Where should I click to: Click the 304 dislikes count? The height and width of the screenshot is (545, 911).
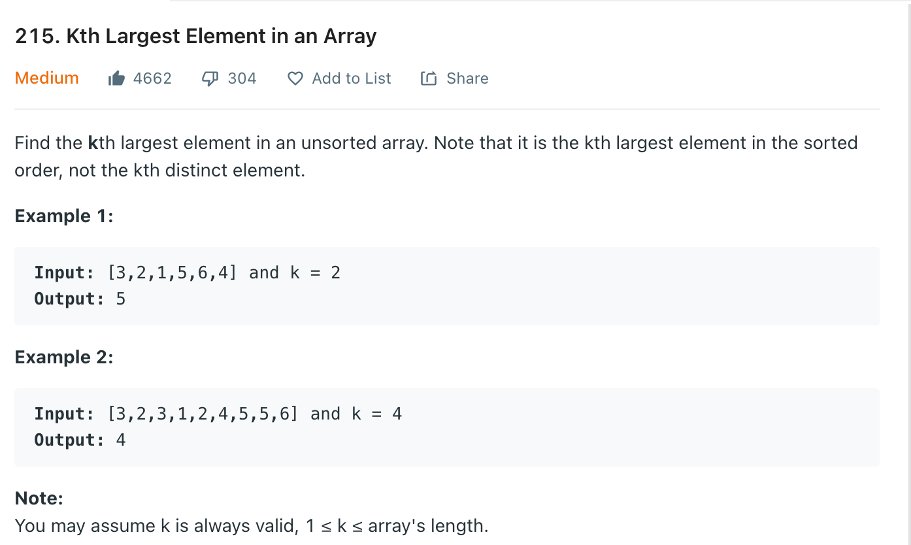coord(242,78)
